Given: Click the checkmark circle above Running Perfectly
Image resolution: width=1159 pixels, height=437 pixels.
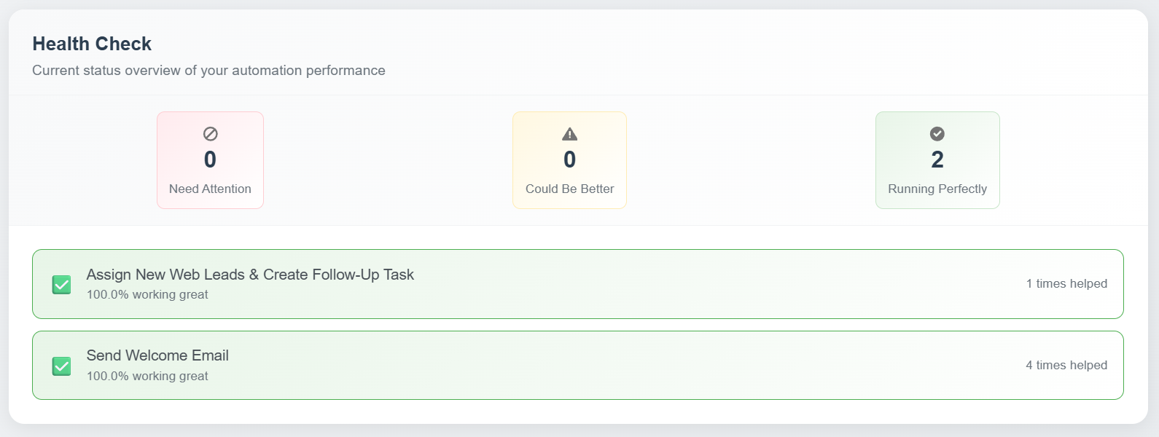Looking at the screenshot, I should (937, 133).
